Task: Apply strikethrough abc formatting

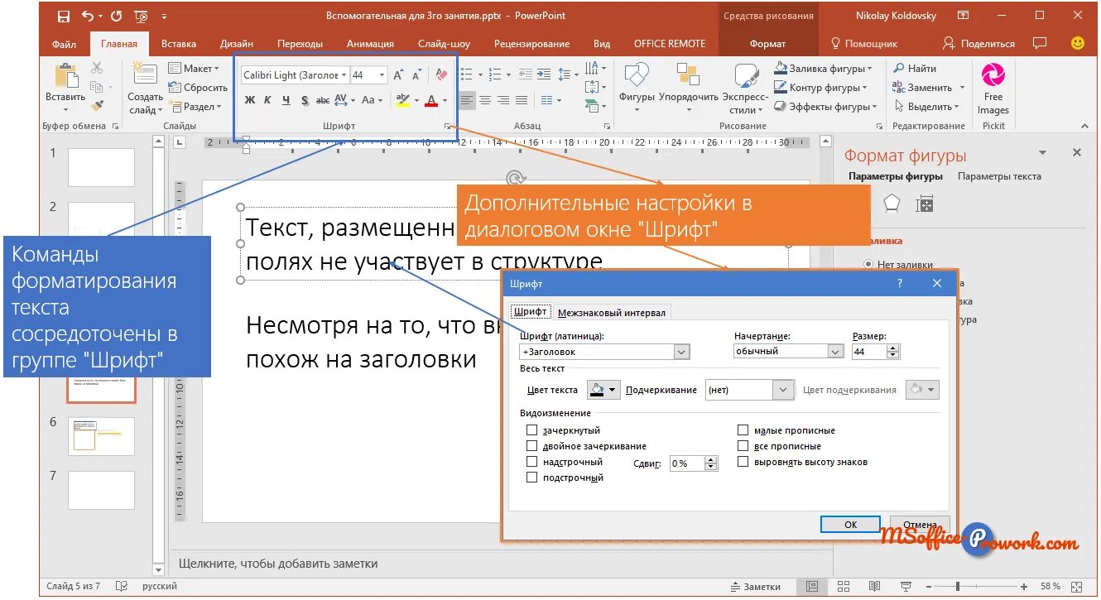Action: [x=323, y=100]
